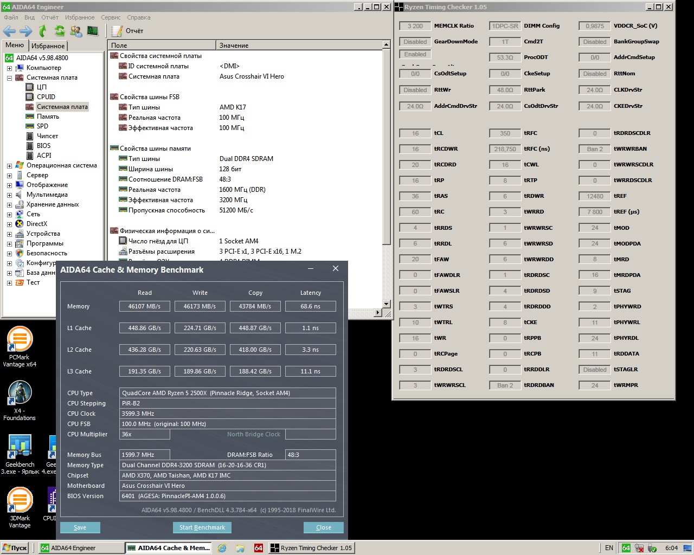Switch to Ryzen Timing Checker 1.05 taskbar button

[312, 548]
